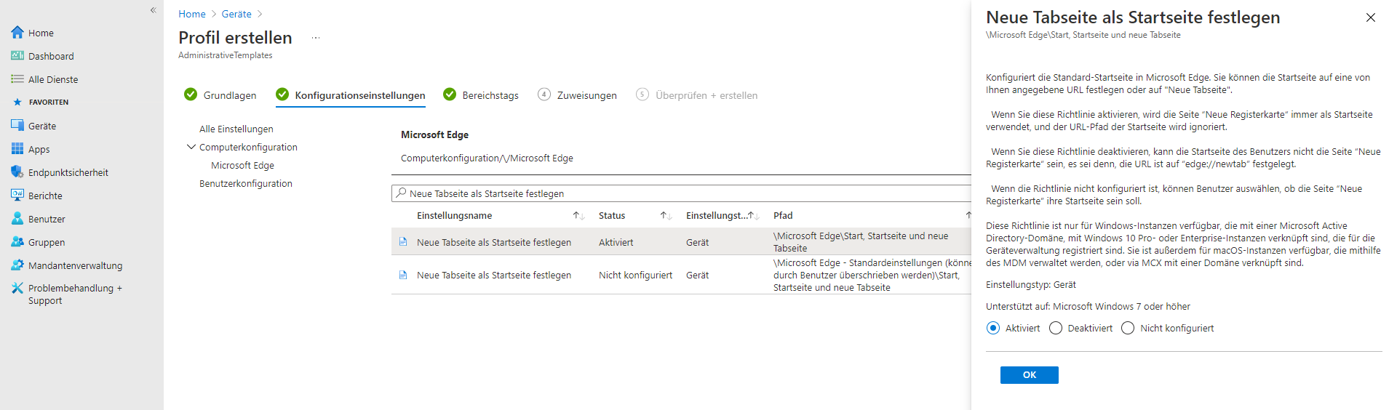Click the Favoriten star icon
1397x410 pixels.
tap(17, 102)
